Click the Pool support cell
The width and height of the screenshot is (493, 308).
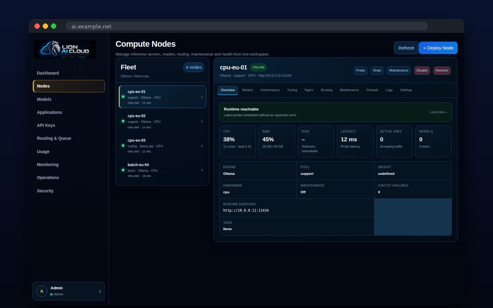pyautogui.click(x=335, y=170)
